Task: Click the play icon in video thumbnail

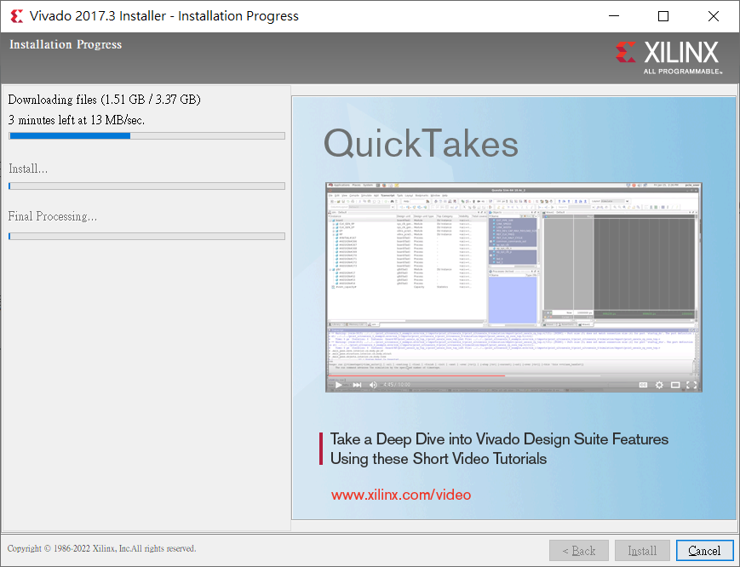Action: tap(338, 385)
